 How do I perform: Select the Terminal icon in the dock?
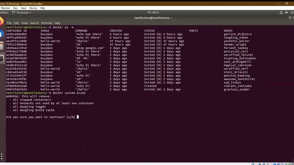(x=2, y=59)
